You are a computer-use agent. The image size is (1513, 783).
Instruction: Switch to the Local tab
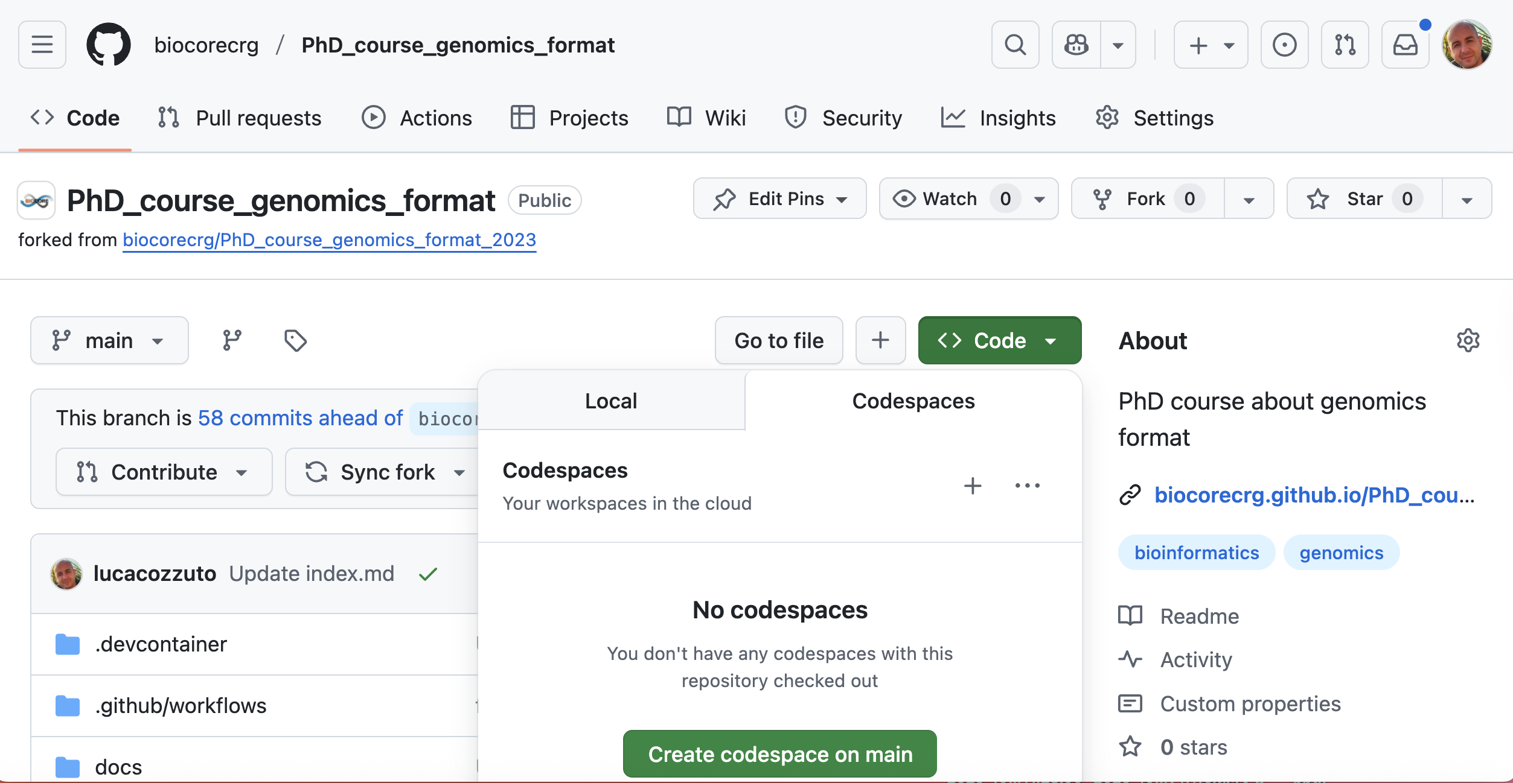tap(611, 401)
